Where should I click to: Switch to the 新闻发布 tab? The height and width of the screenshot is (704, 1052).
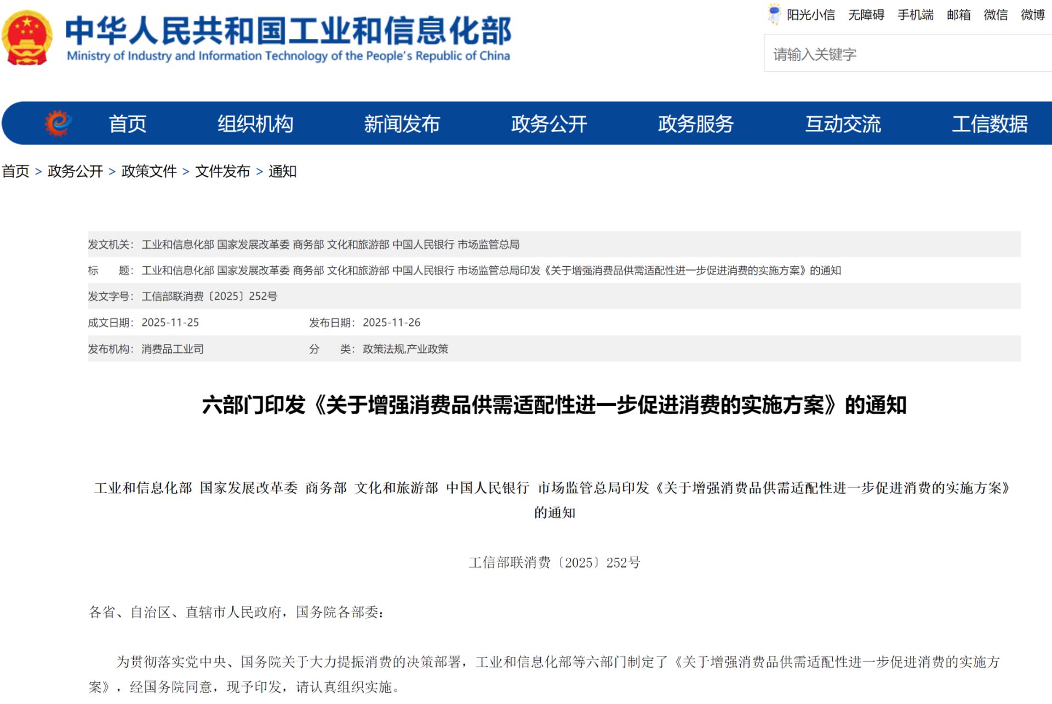[402, 124]
